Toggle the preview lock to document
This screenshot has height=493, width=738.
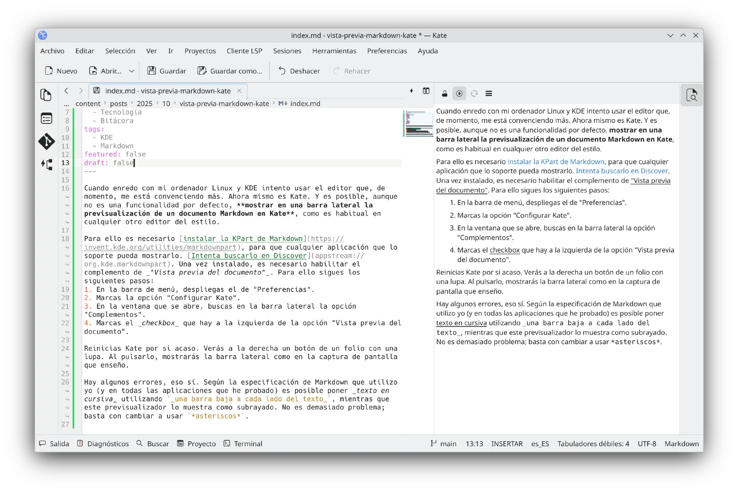[x=444, y=94]
